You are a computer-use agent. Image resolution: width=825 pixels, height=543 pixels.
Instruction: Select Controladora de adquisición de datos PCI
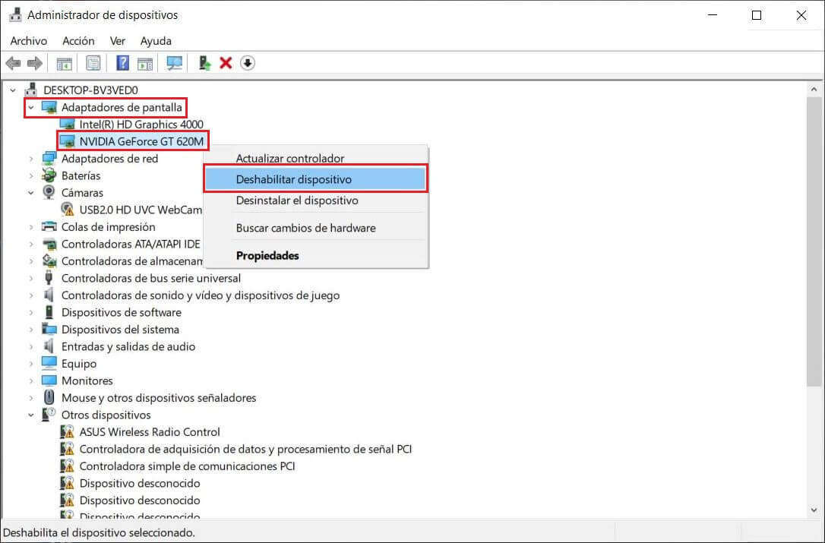(x=245, y=449)
